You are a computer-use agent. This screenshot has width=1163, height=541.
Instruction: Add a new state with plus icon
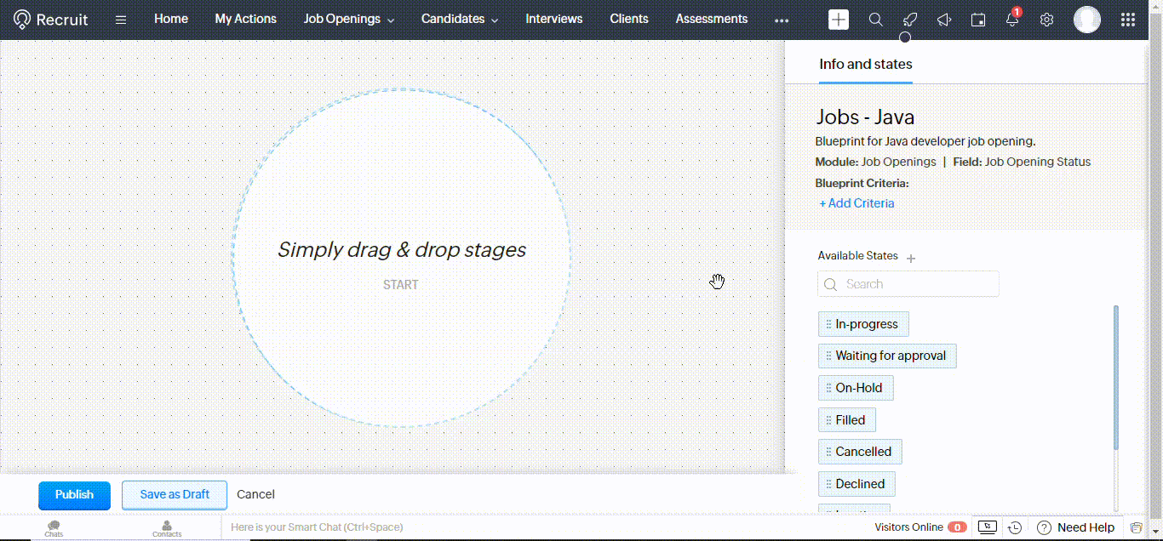coord(911,258)
